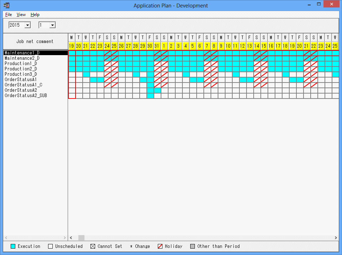The width and height of the screenshot is (342, 255).
Task: Click date 30 column header
Action: click(150, 46)
